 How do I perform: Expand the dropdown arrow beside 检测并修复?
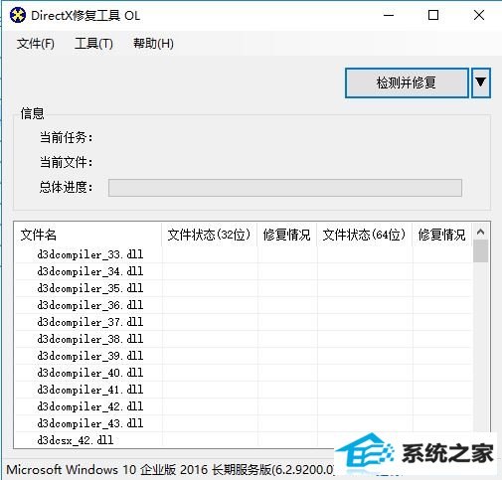[x=481, y=82]
